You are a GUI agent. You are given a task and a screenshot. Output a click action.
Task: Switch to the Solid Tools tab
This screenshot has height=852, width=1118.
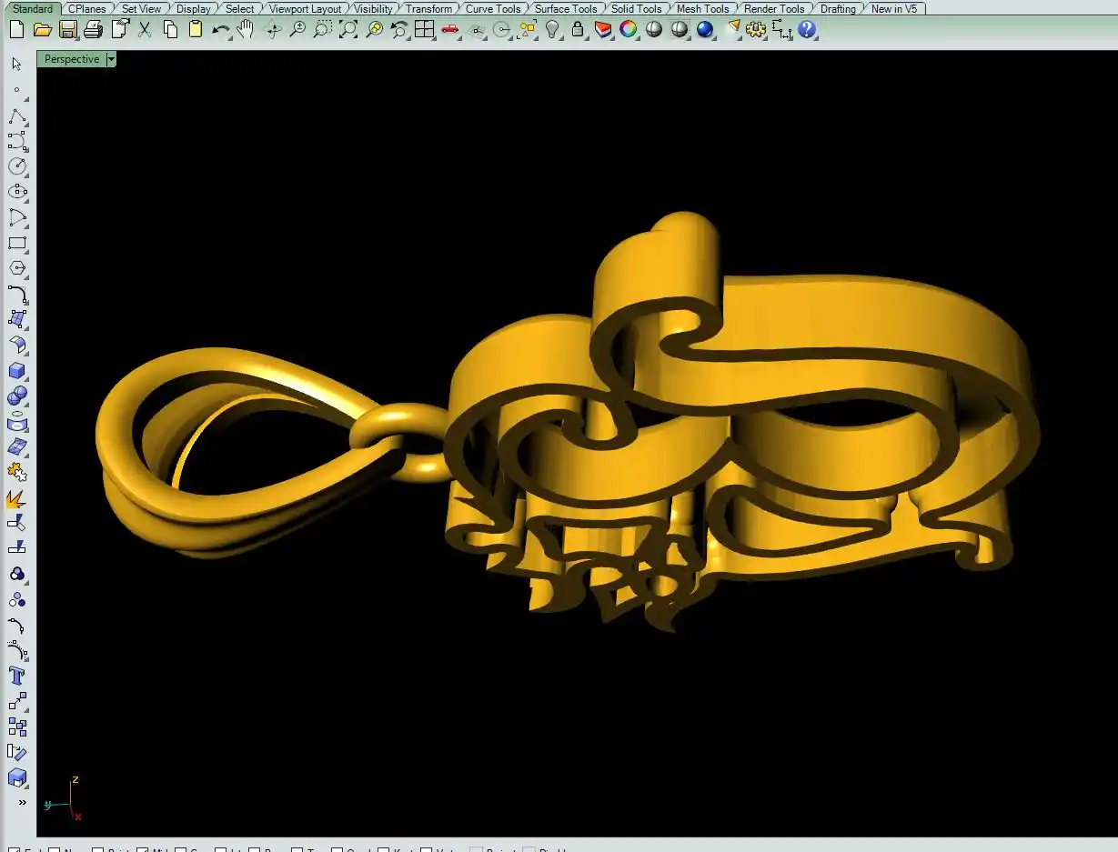pos(636,8)
